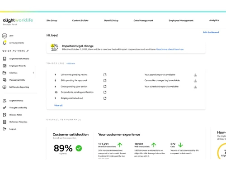Viewport: 226px width, 170px height.
Task: Open the Data Management menu
Action: (143, 20)
